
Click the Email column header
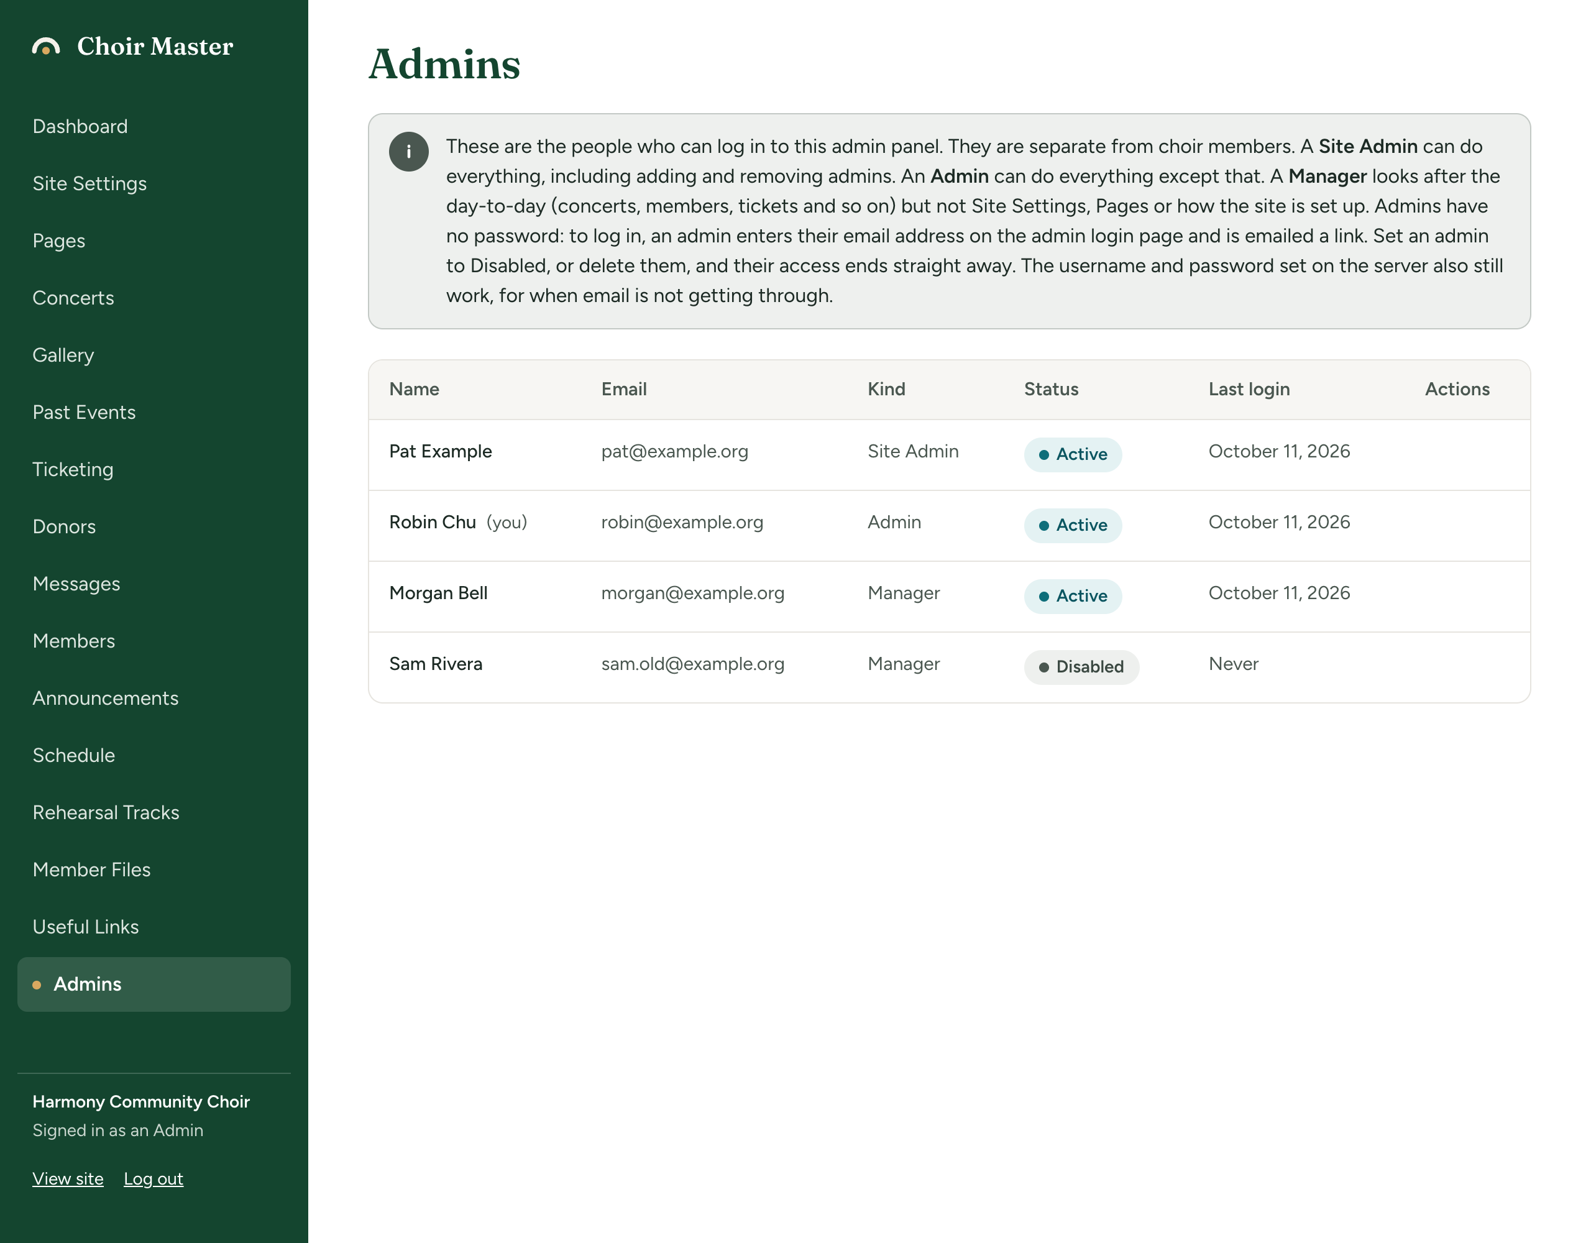625,389
